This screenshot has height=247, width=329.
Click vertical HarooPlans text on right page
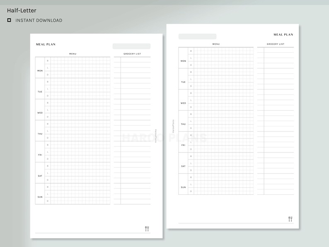coord(173,126)
